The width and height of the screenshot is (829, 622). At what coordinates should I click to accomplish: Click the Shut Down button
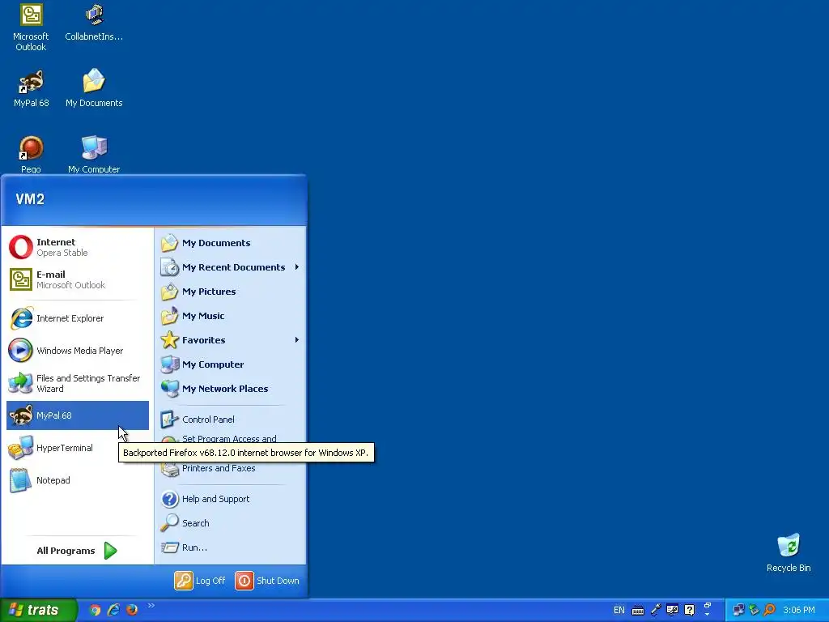(x=267, y=580)
